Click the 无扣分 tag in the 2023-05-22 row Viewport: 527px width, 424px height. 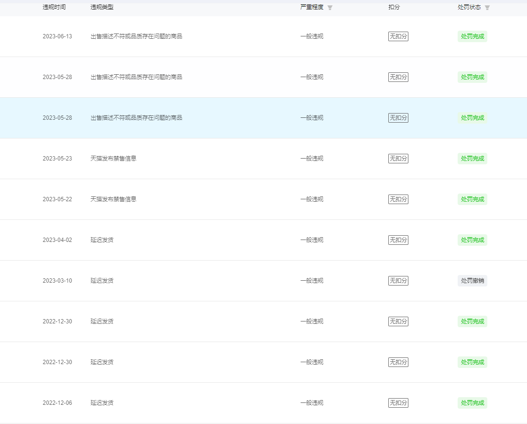398,199
